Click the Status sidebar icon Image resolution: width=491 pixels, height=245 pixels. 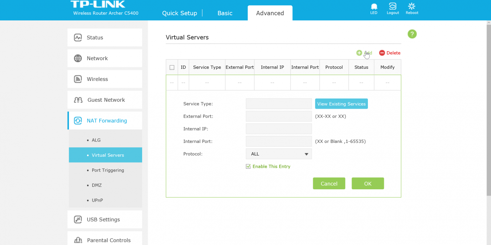(78, 37)
